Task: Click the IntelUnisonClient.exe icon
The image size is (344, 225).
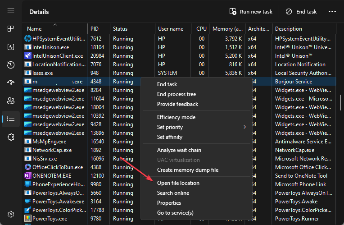Action: pos(27,55)
